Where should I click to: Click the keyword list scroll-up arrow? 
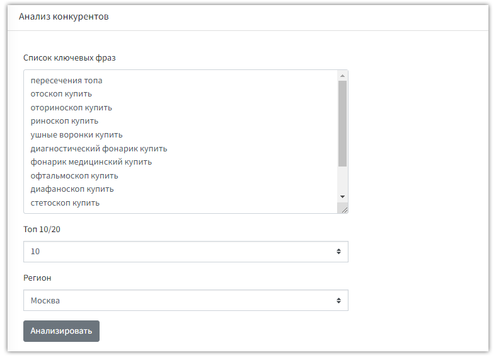tap(342, 76)
